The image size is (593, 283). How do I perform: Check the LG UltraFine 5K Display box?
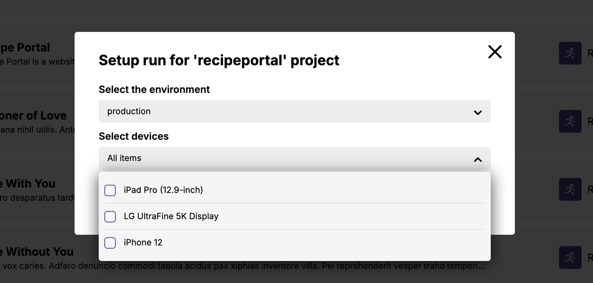pyautogui.click(x=110, y=217)
